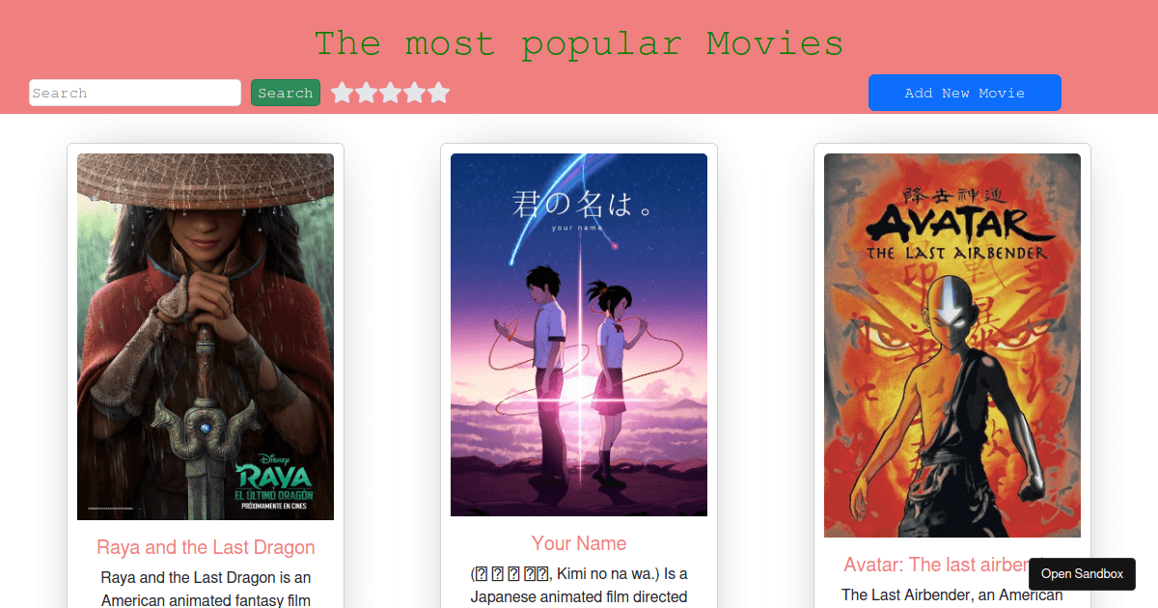Click the green Search button

click(286, 93)
